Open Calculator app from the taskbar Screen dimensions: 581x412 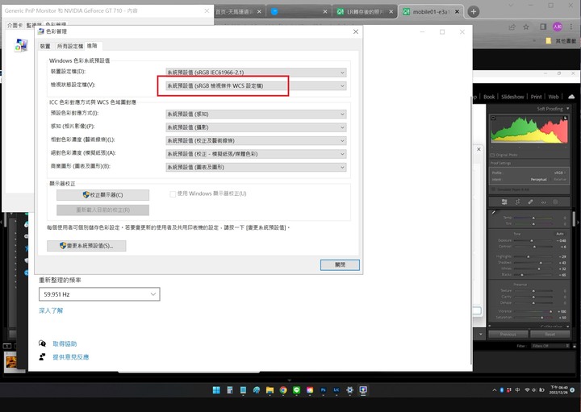(230, 389)
